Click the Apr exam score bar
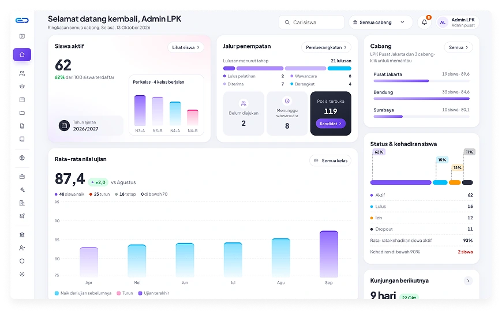 click(89, 262)
